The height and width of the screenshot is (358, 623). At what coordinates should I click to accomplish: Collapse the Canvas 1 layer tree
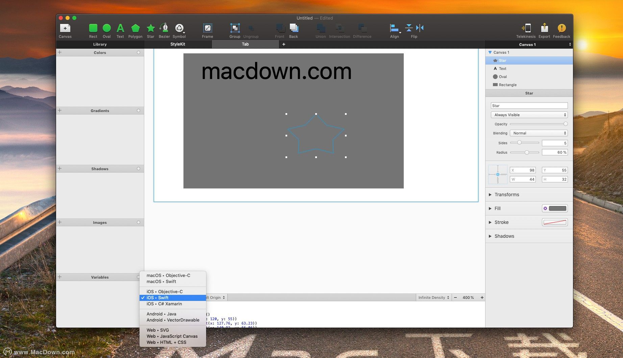click(x=490, y=52)
